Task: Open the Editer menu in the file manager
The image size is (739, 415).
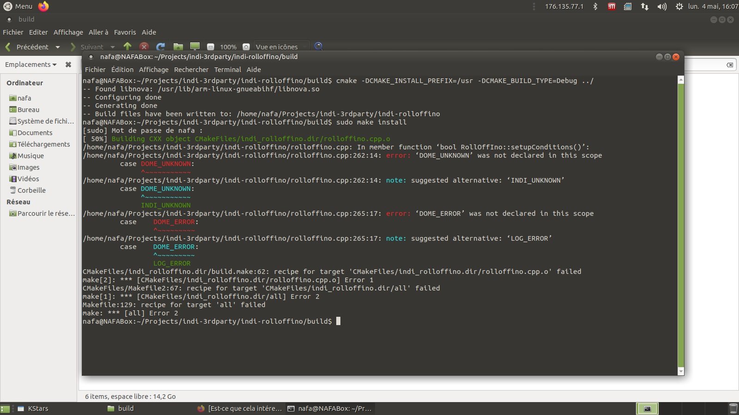Action: pos(38,32)
